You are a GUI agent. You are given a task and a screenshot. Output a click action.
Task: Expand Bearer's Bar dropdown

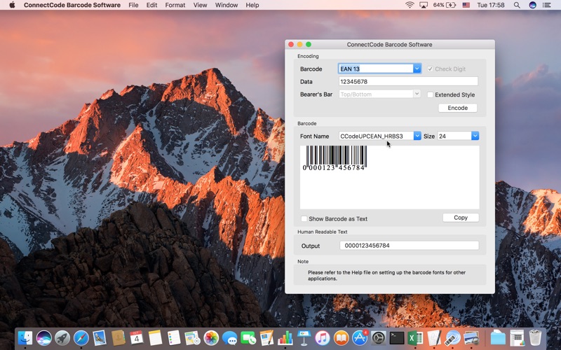pyautogui.click(x=417, y=94)
